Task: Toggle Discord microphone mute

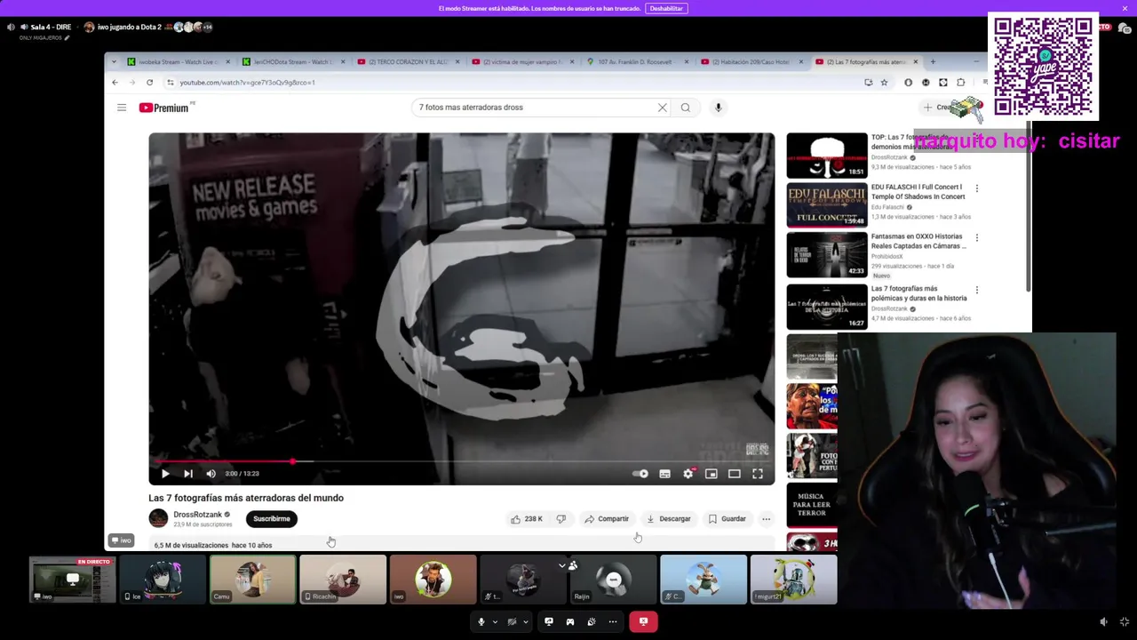Action: pyautogui.click(x=481, y=622)
